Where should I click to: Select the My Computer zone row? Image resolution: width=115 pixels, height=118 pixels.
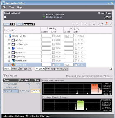pos(22,84)
